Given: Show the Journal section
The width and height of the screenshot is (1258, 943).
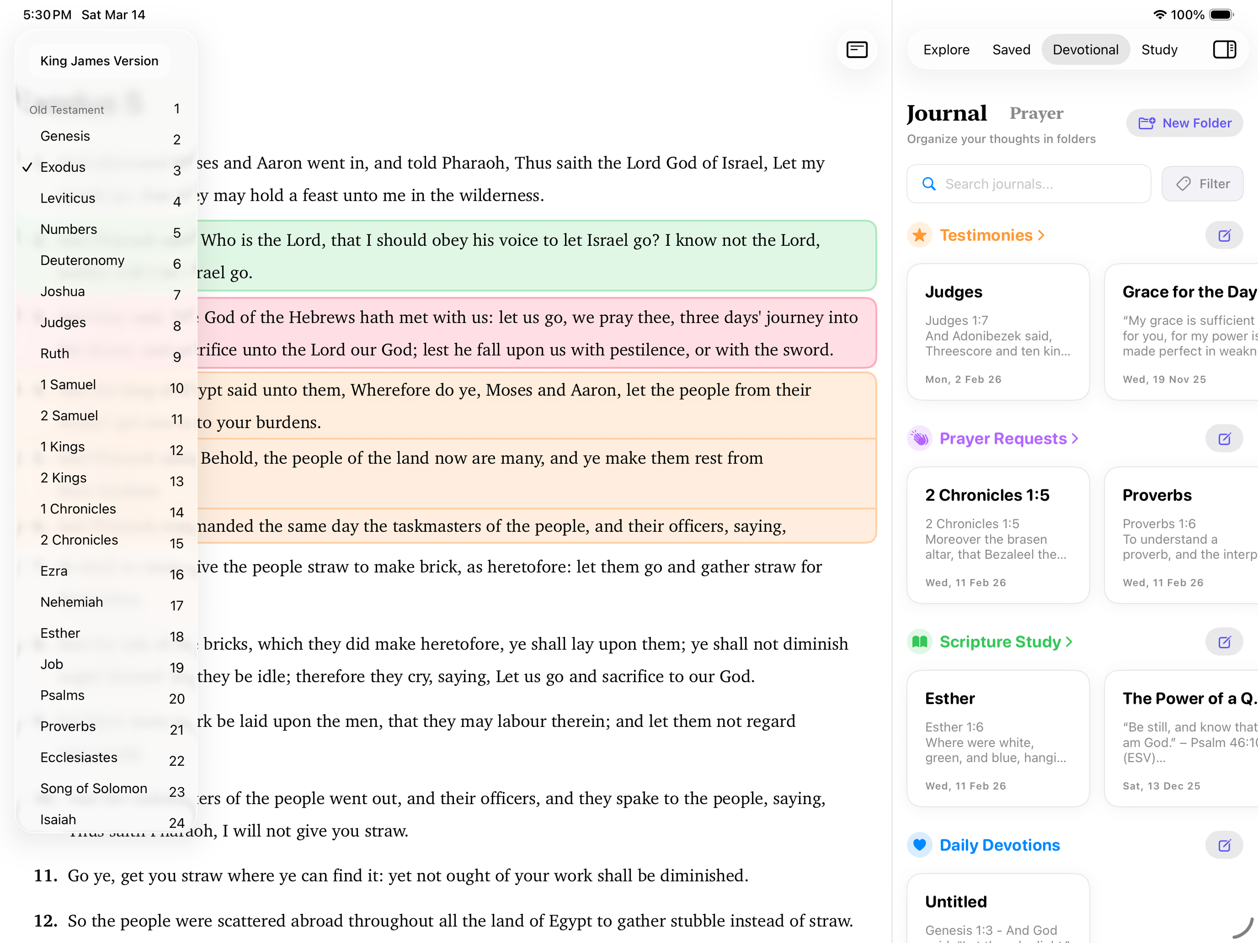Looking at the screenshot, I should (946, 113).
